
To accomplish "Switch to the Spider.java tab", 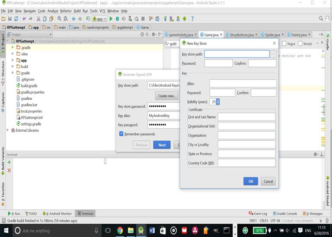I will [x=272, y=35].
